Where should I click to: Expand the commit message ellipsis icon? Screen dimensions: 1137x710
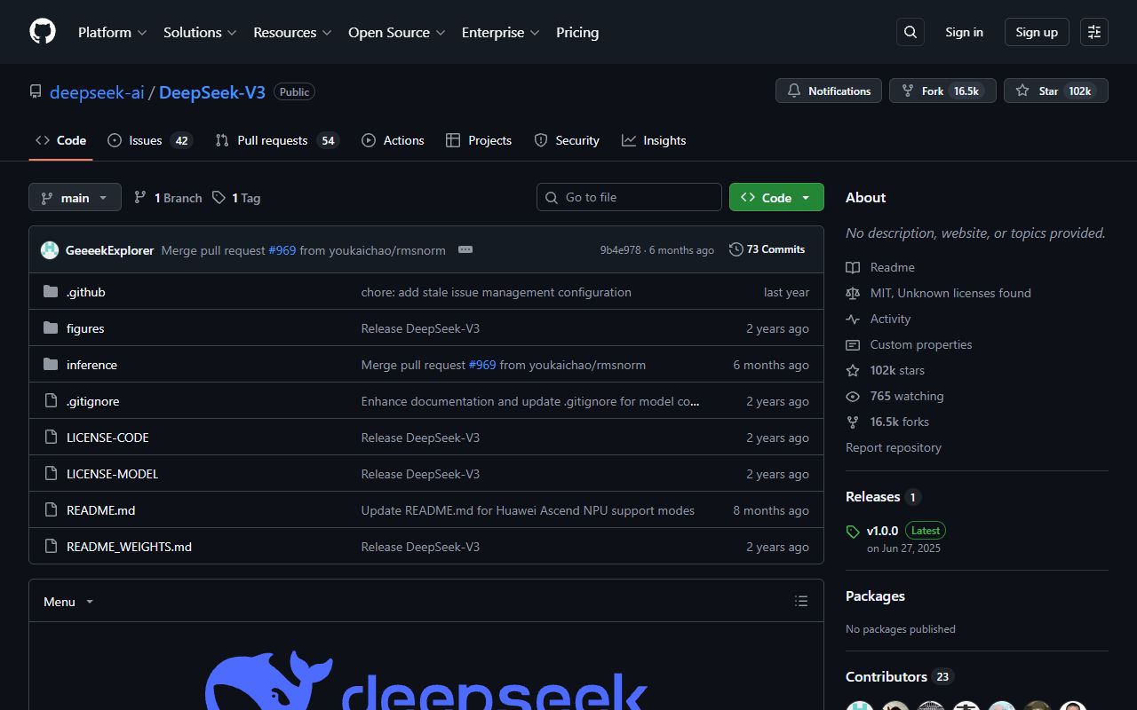(x=465, y=249)
